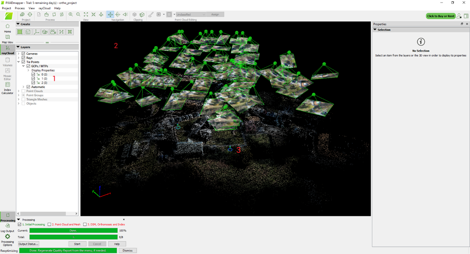Viewport: 470px width, 254px height.
Task: Toggle the Rays layer checkbox
Action: (24, 58)
